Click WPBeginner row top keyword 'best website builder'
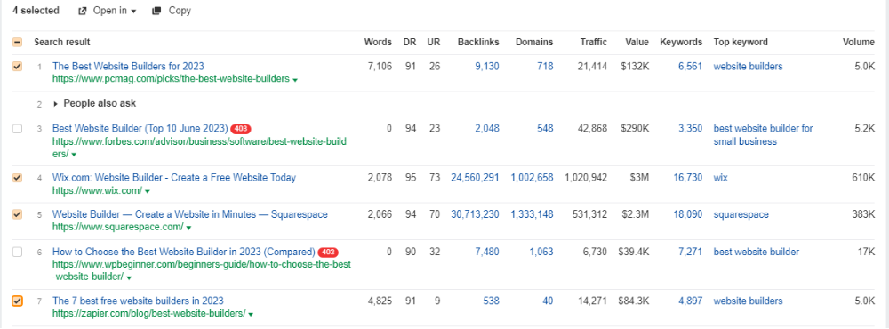 click(757, 252)
